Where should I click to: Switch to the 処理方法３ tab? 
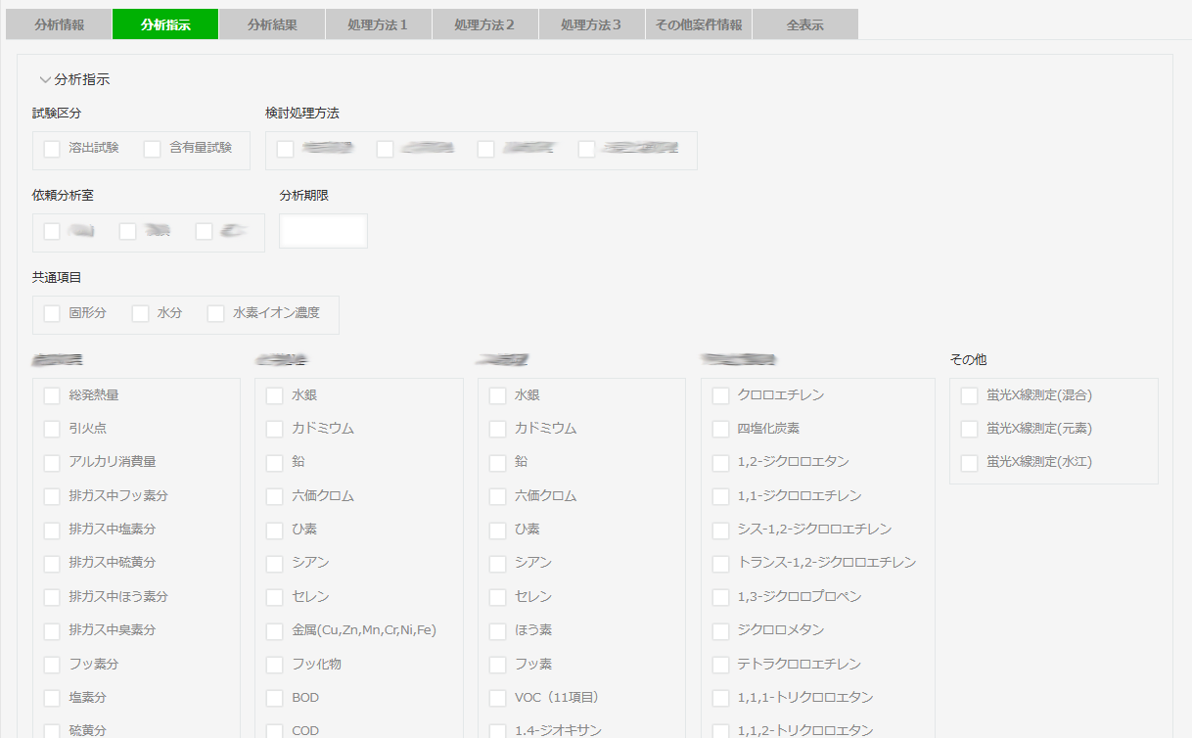coord(592,24)
